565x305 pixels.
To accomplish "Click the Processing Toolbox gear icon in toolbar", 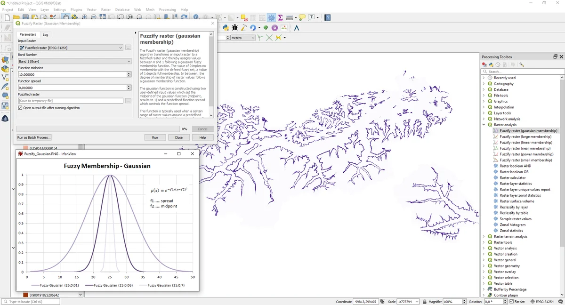I will click(x=272, y=17).
